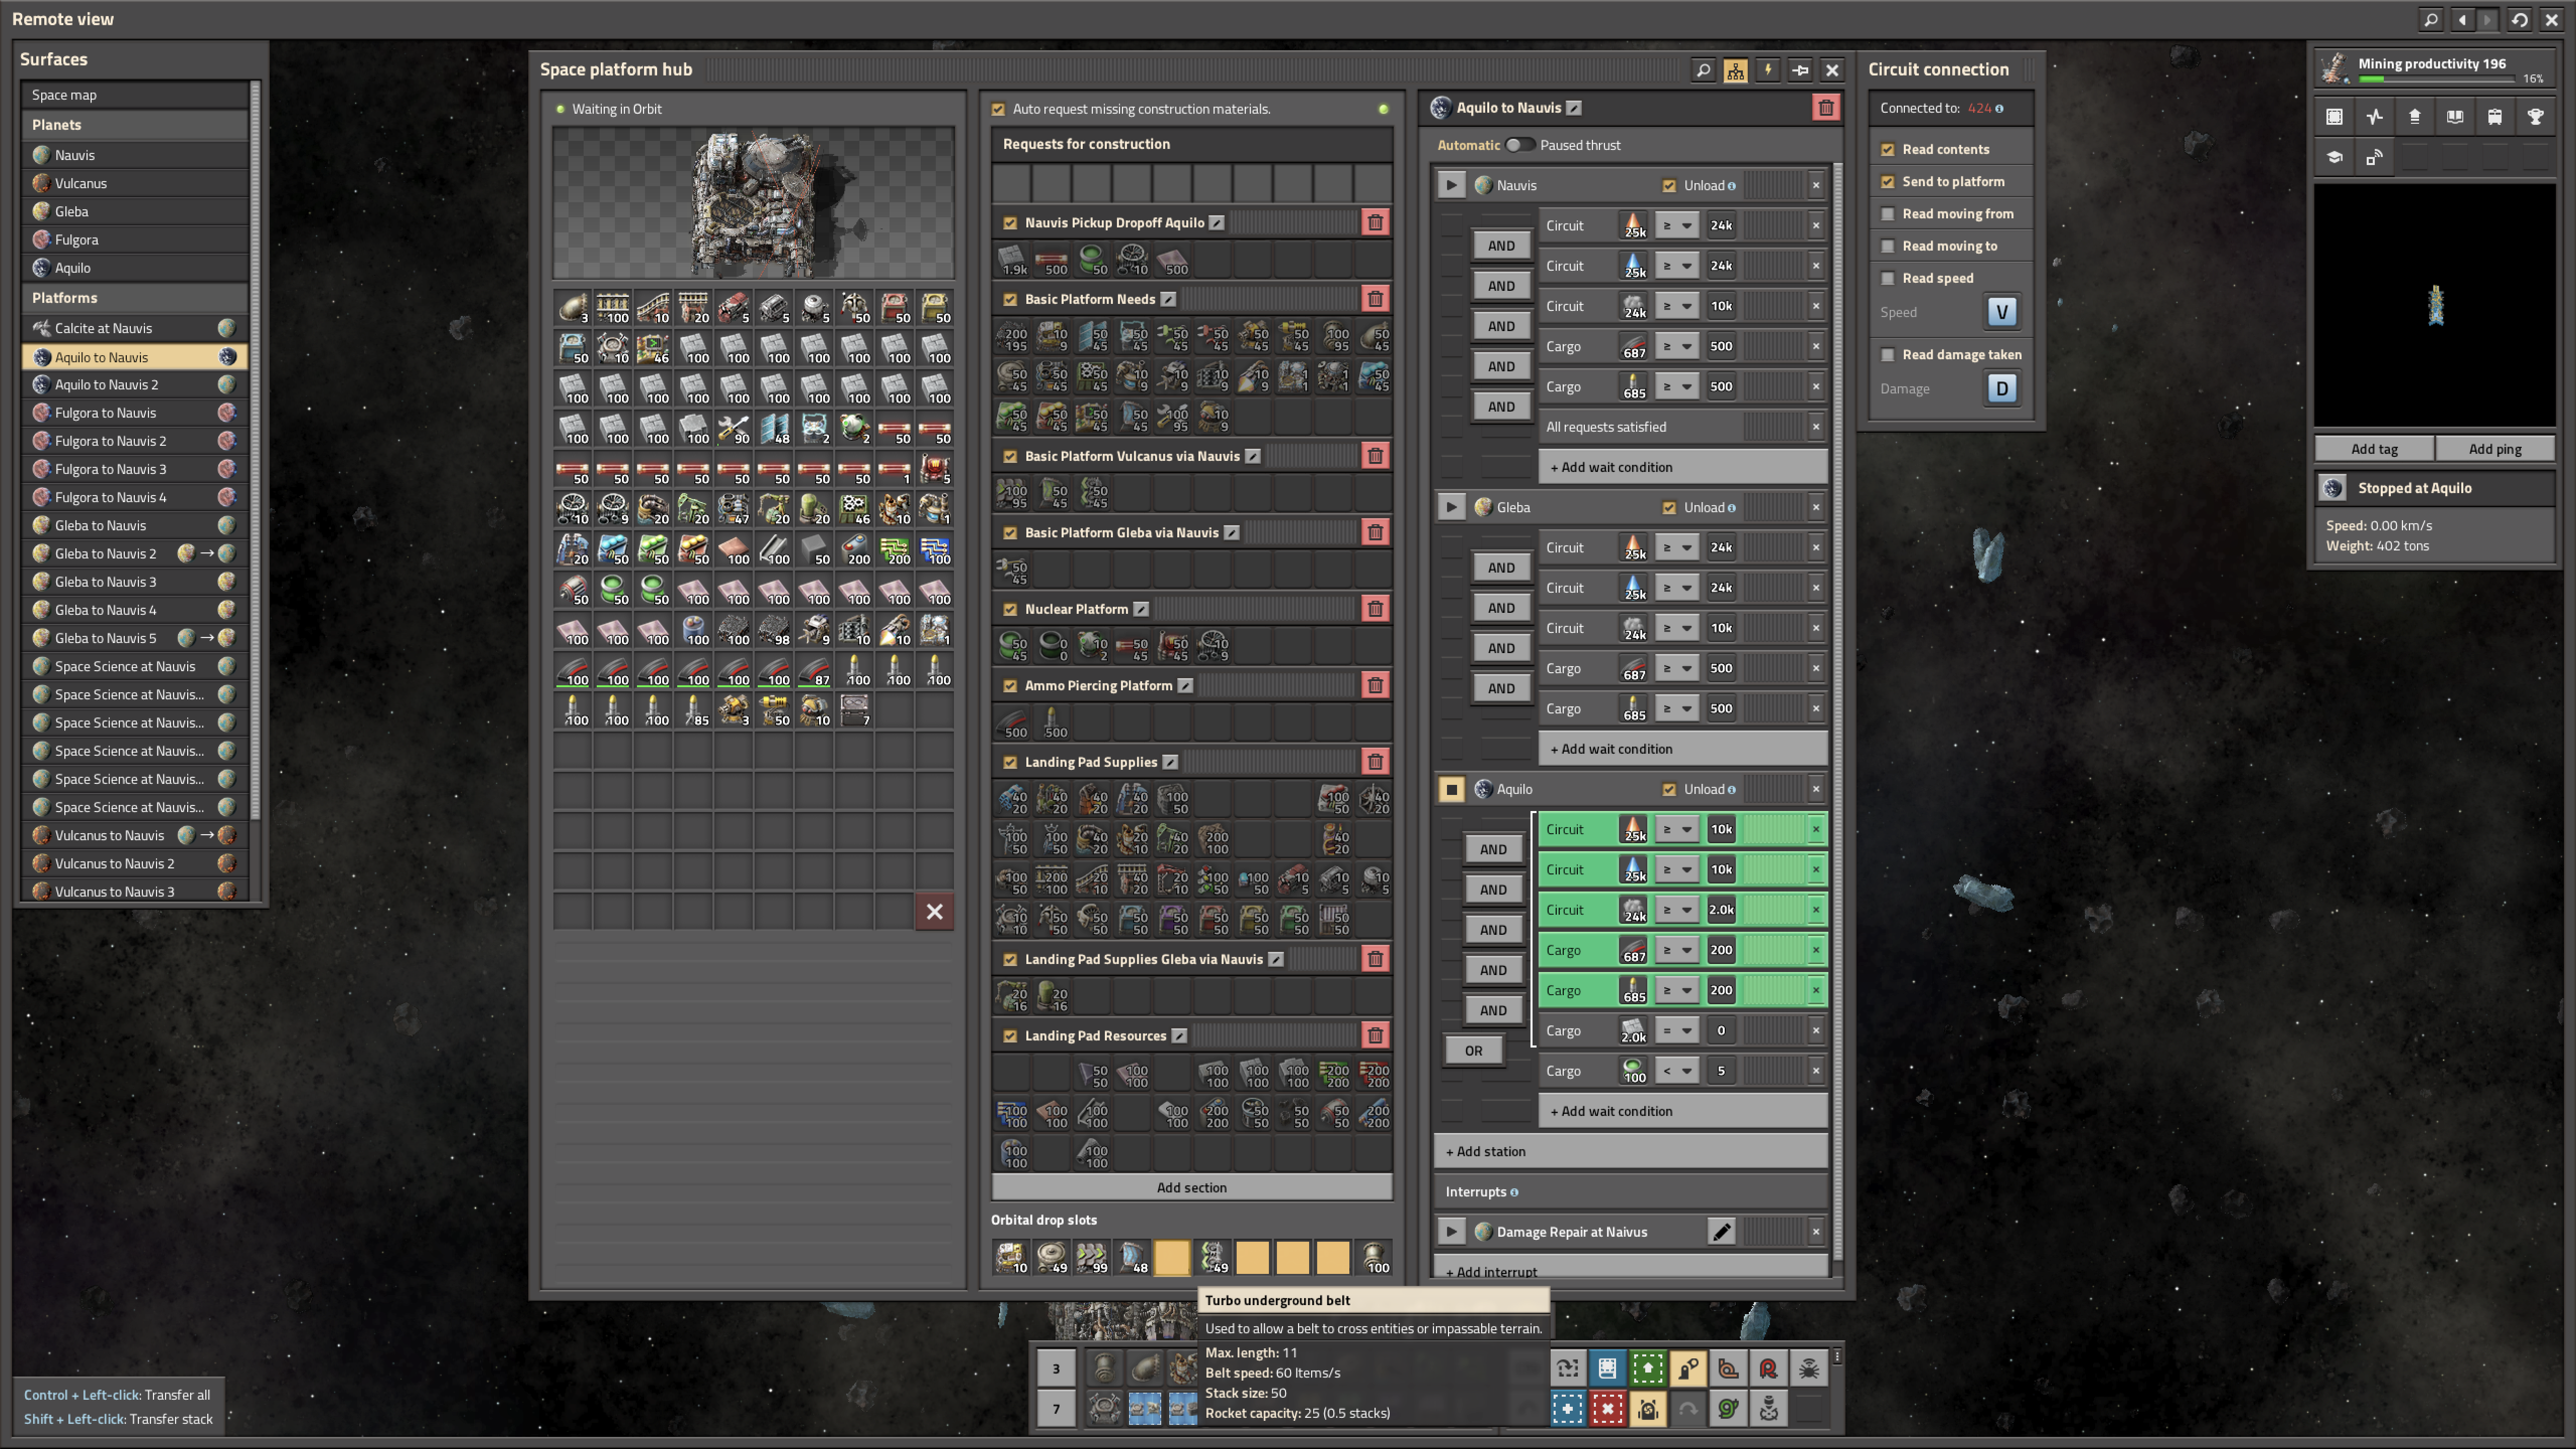
Task: Stop the Aquilo station with square button
Action: coord(1451,789)
